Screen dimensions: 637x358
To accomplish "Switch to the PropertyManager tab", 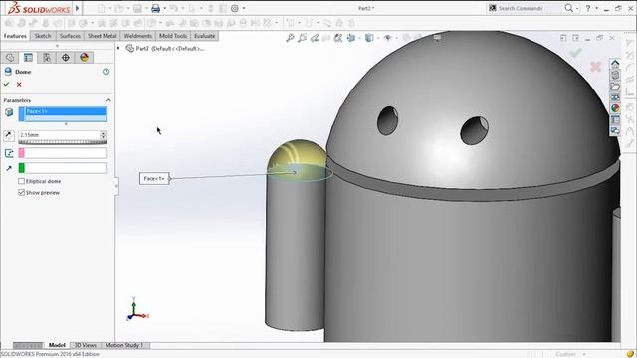I will pos(28,58).
